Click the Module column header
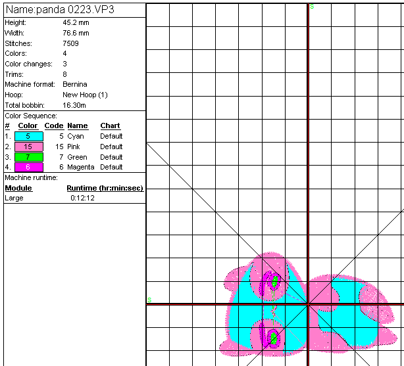Screen dimensions: 404x366 (18, 188)
